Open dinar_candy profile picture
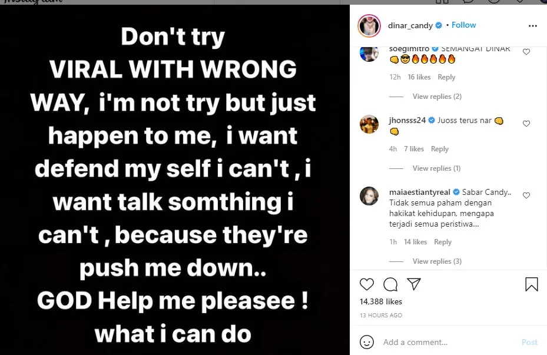The height and width of the screenshot is (355, 547). click(369, 26)
